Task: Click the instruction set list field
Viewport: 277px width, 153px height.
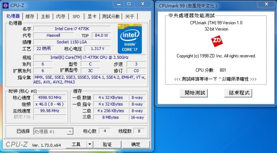Action: point(90,80)
